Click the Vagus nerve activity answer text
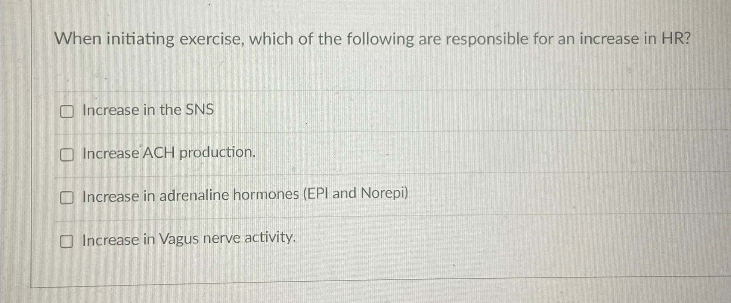Screen dimensions: 731x303 [188, 239]
